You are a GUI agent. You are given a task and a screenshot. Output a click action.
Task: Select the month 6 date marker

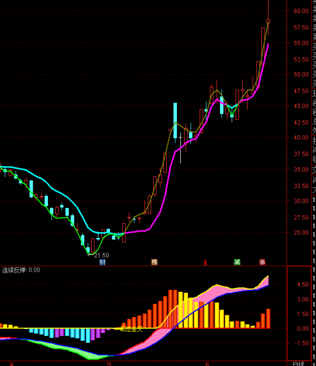[x=208, y=363]
